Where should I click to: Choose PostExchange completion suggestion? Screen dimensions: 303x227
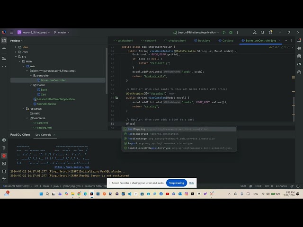point(179,139)
